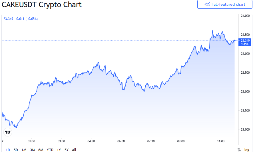Click the CAKEUSDT Crypto Chart title
The height and width of the screenshot is (152, 253).
point(42,5)
